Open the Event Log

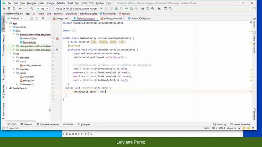220,124
